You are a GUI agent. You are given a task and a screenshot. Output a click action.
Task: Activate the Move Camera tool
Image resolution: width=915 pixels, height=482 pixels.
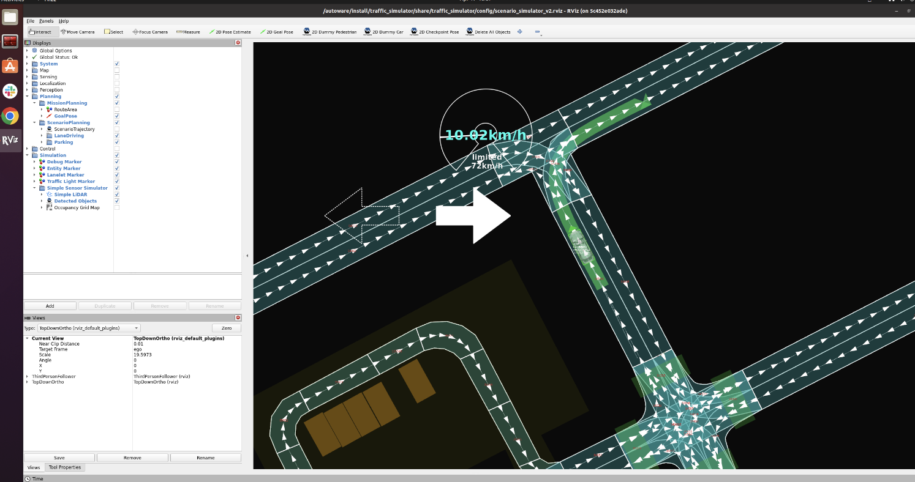pyautogui.click(x=78, y=32)
